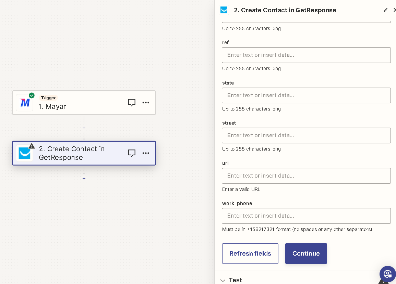Click the Test section label
The image size is (396, 284).
[x=236, y=280]
